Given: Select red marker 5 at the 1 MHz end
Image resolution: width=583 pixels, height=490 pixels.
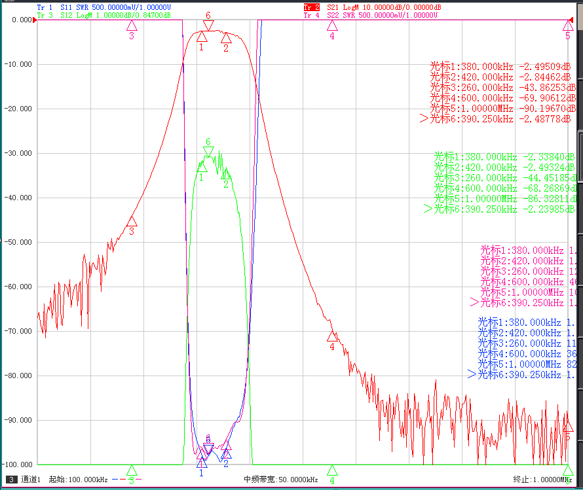Looking at the screenshot, I should pos(568,430).
